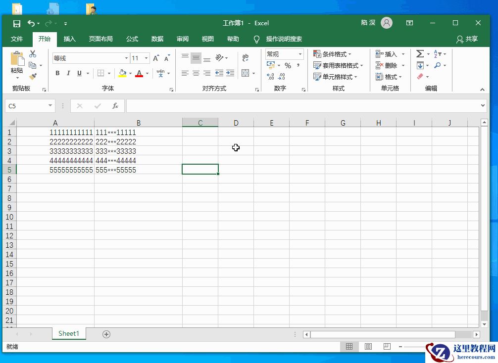Image resolution: width=498 pixels, height=363 pixels.
Task: Click the font color red swatch button
Action: tap(139, 73)
